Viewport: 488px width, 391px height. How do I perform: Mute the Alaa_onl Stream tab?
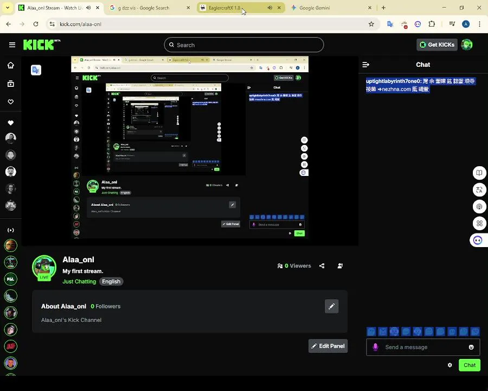pyautogui.click(x=88, y=8)
